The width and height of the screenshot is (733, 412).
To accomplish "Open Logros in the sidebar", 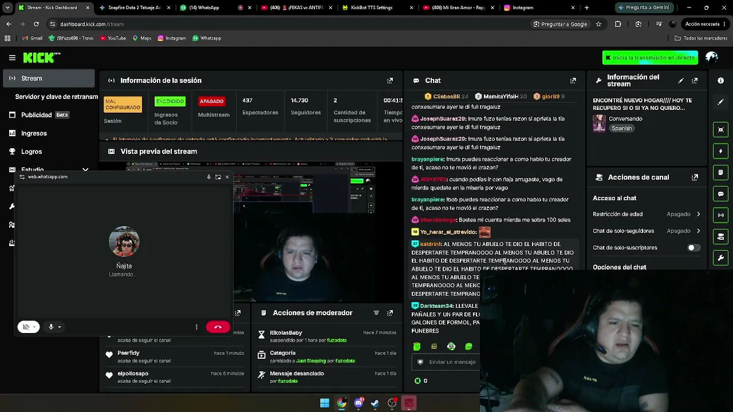I will coord(49,152).
